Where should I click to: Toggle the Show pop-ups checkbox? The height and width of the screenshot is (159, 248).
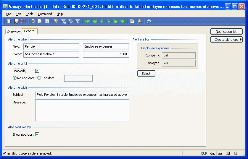point(37,134)
